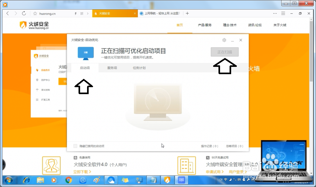This screenshot has height=187, width=316.
Task: Open 操作记录 (0) link
Action: 209,146
